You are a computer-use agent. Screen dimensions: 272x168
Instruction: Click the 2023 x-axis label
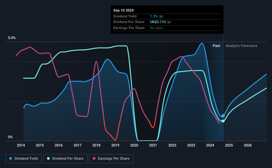click(x=191, y=145)
